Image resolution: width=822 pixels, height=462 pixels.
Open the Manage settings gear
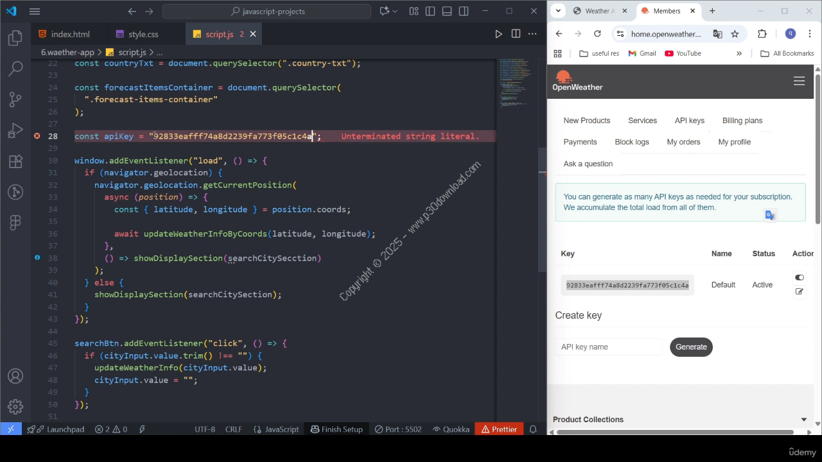(x=15, y=407)
